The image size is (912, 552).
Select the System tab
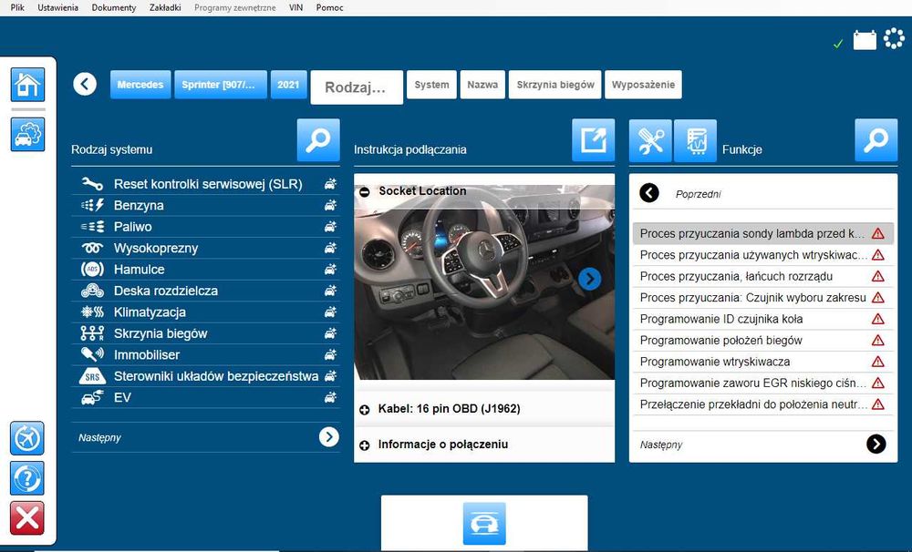tap(431, 84)
